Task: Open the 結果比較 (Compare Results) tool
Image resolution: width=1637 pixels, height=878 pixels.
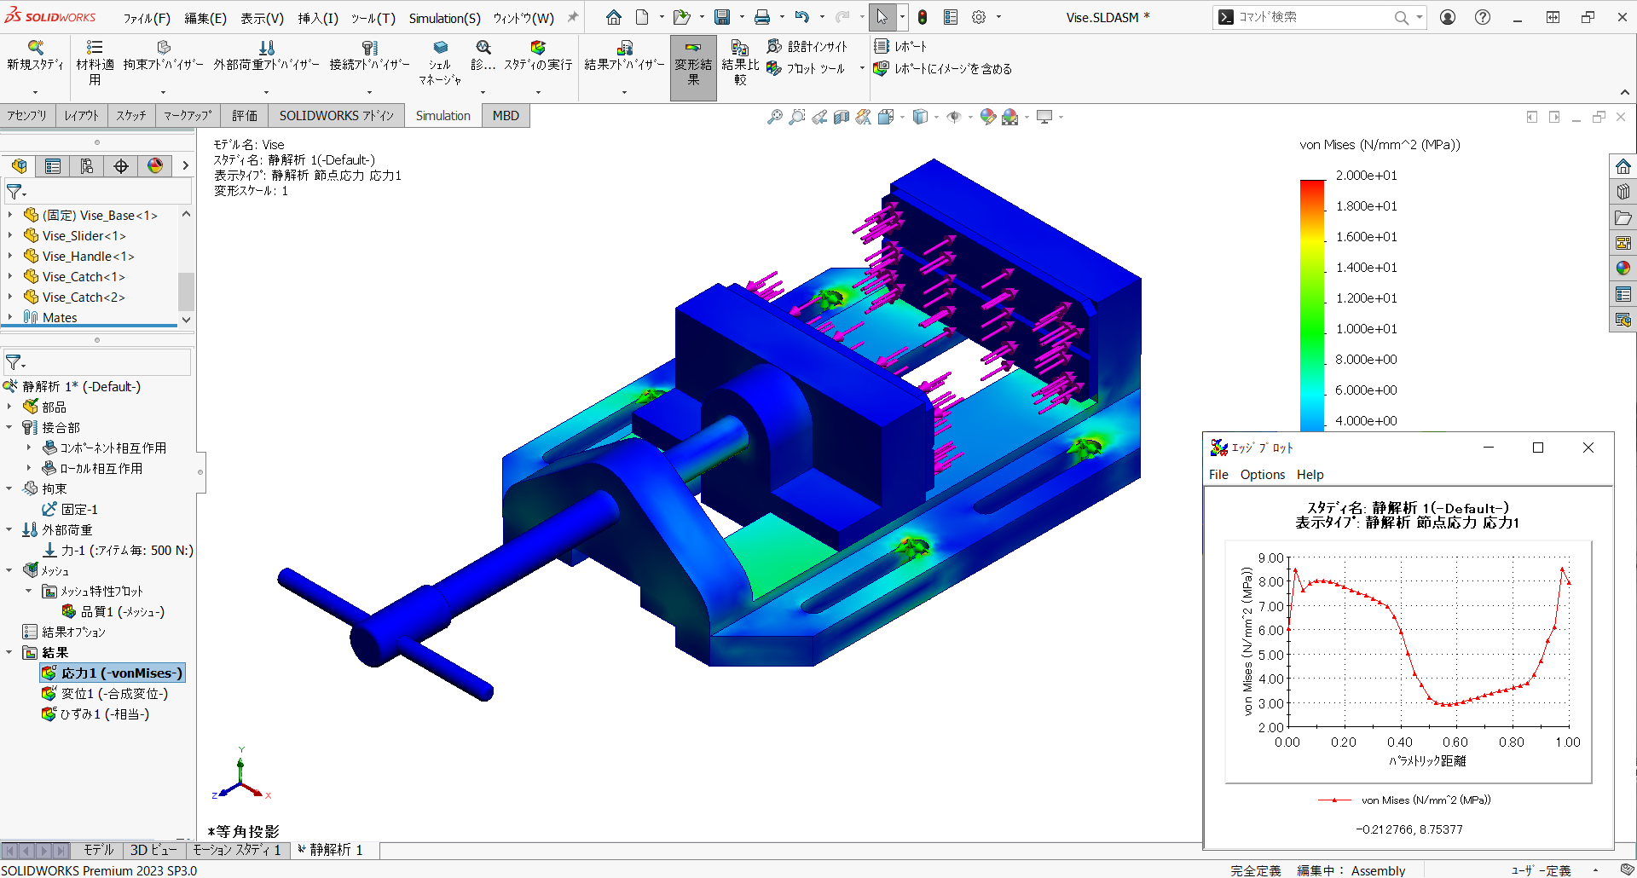Action: click(739, 60)
